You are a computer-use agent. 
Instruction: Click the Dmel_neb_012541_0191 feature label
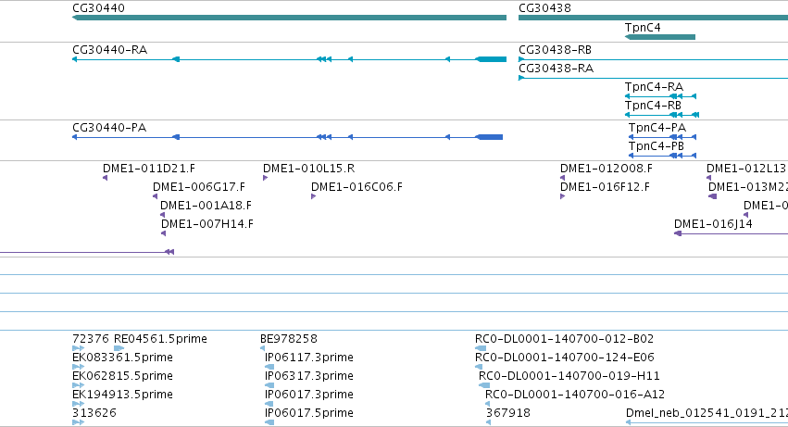(x=707, y=413)
